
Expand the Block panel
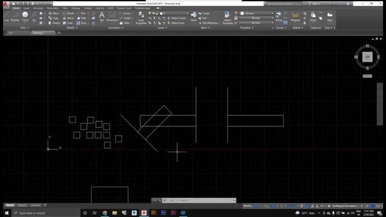click(x=205, y=28)
